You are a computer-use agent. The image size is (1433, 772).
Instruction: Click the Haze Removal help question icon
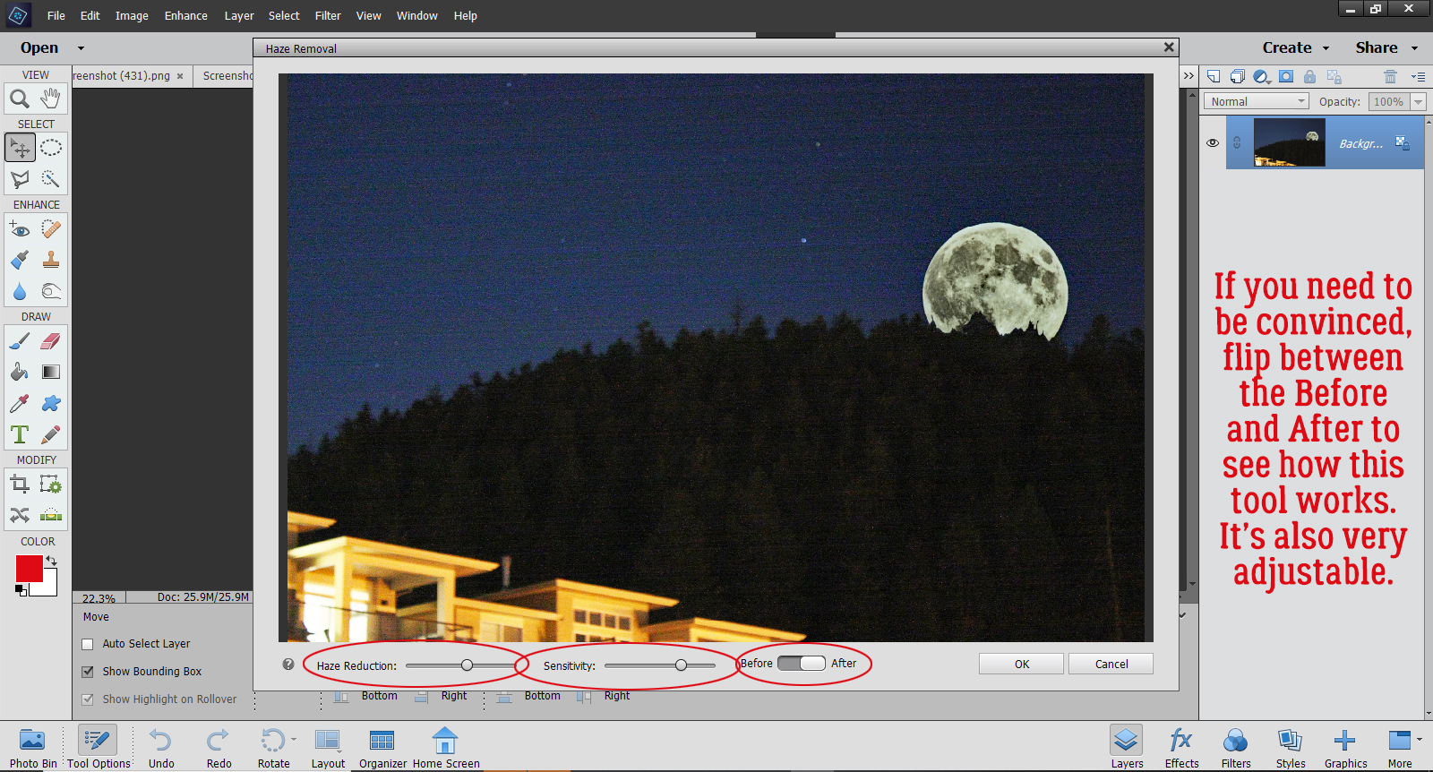pyautogui.click(x=288, y=665)
